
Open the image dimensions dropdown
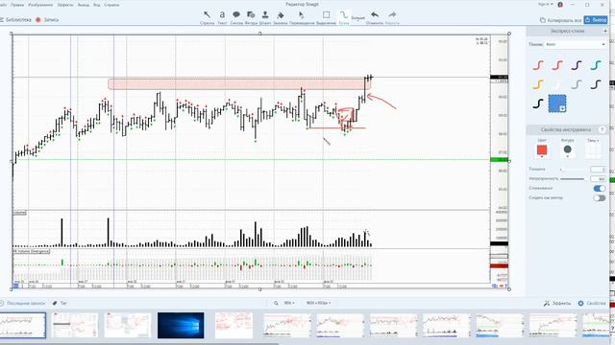coord(318,303)
